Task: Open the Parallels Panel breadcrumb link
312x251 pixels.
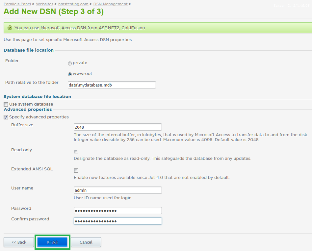Action: point(17,4)
